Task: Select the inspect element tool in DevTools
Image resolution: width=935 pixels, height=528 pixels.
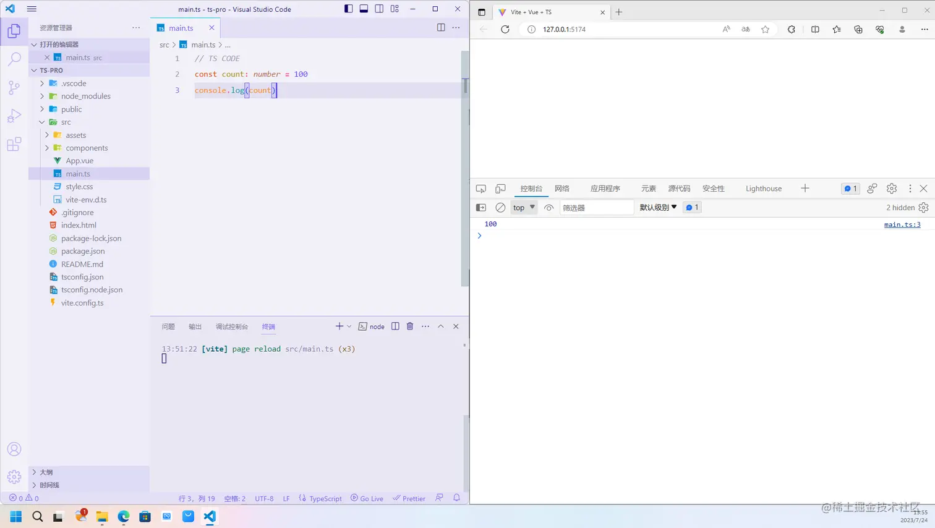Action: click(481, 189)
